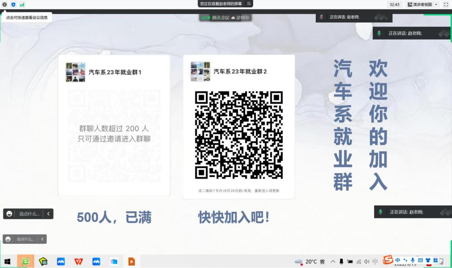Viewport: 452px width, 268px height.
Task: Click the 汽车系23年就业群1 group avatar
Action: click(x=76, y=72)
